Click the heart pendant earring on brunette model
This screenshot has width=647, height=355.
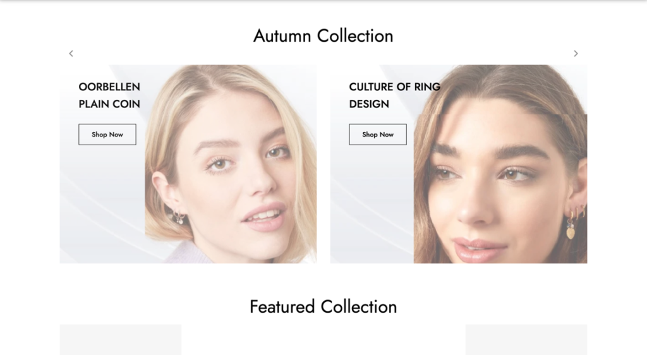click(571, 232)
